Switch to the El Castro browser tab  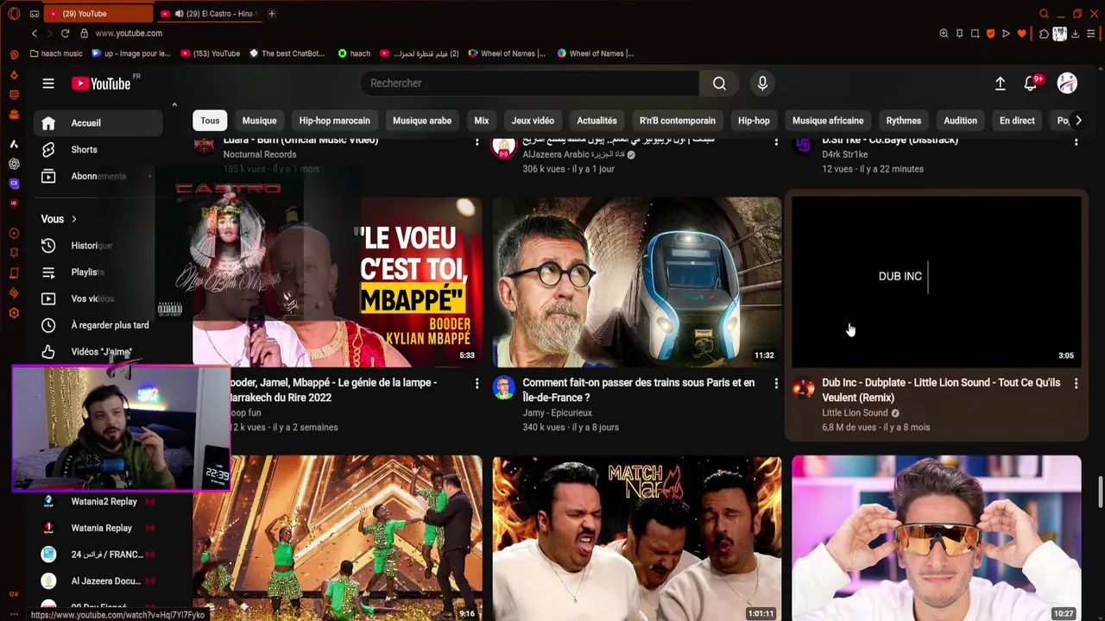point(210,14)
